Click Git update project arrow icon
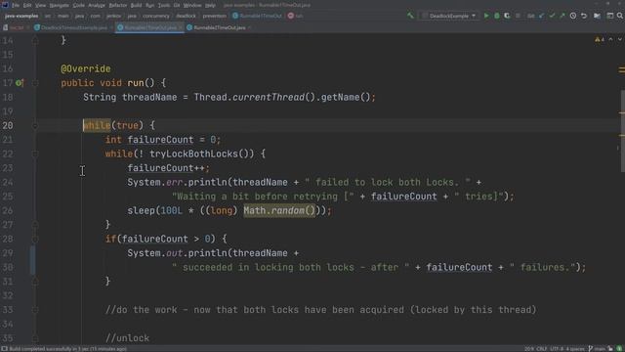625x352 pixels. pos(541,16)
